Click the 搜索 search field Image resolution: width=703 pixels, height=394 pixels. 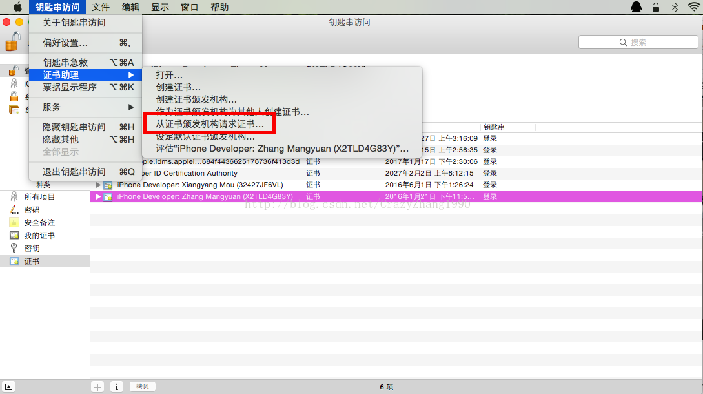[x=638, y=42]
